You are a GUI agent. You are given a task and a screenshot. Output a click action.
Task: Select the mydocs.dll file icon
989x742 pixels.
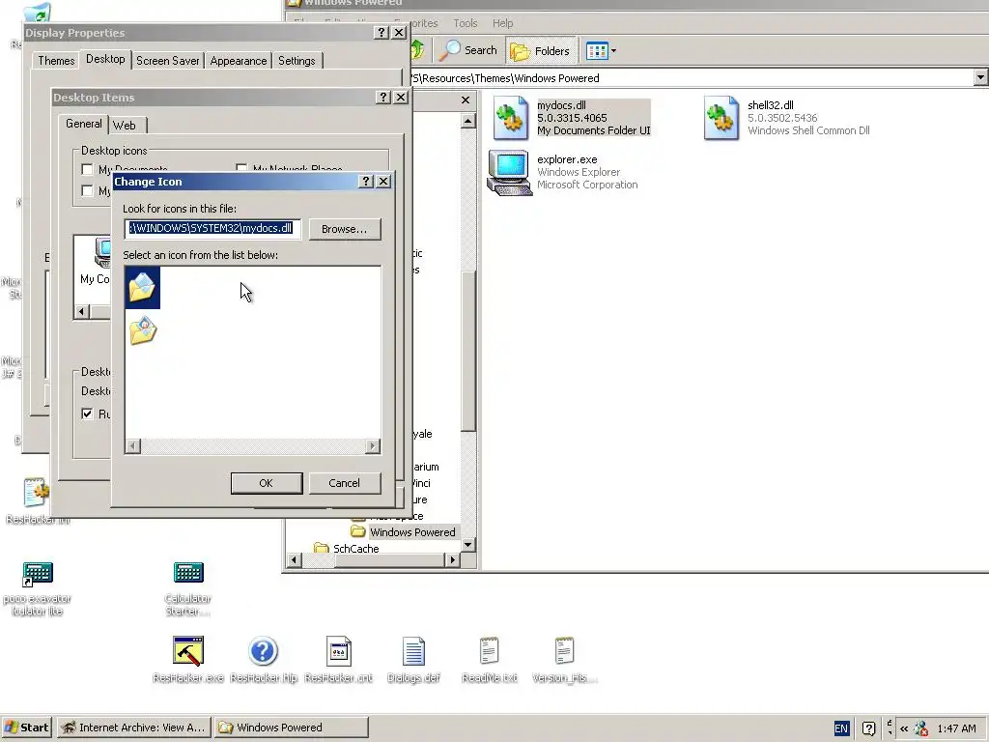pos(510,118)
